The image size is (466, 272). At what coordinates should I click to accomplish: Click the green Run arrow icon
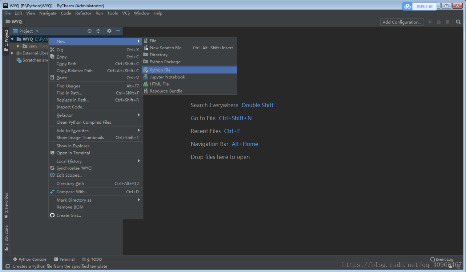430,22
